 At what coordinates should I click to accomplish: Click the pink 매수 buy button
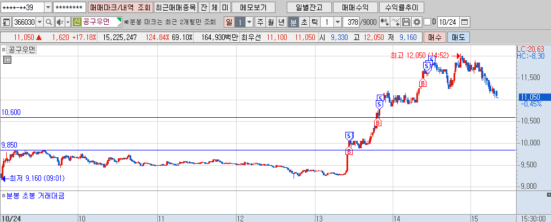coord(435,37)
